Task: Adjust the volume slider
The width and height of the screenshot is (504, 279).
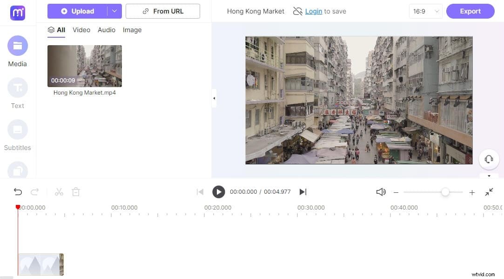Action: 445,191
